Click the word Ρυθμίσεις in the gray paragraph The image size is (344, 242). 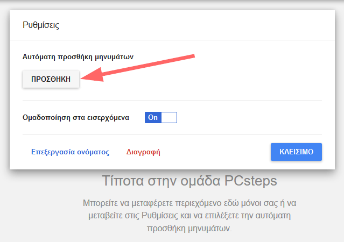(160, 216)
